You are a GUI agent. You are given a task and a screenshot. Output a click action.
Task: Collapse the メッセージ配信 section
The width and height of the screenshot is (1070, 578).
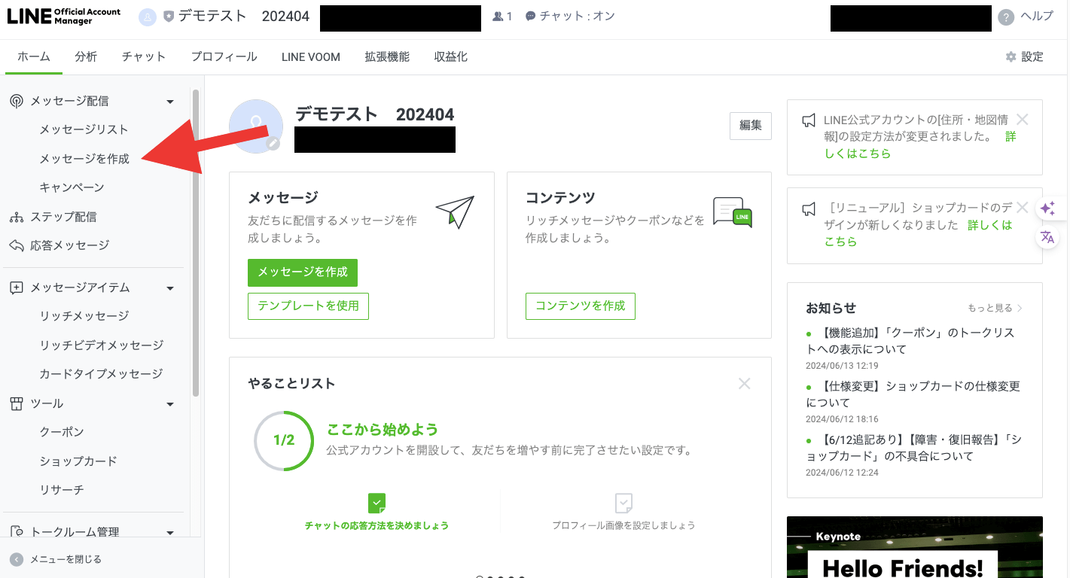pos(170,102)
